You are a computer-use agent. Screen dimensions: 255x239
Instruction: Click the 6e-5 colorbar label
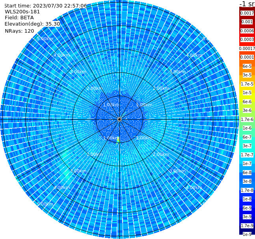coord(247,66)
